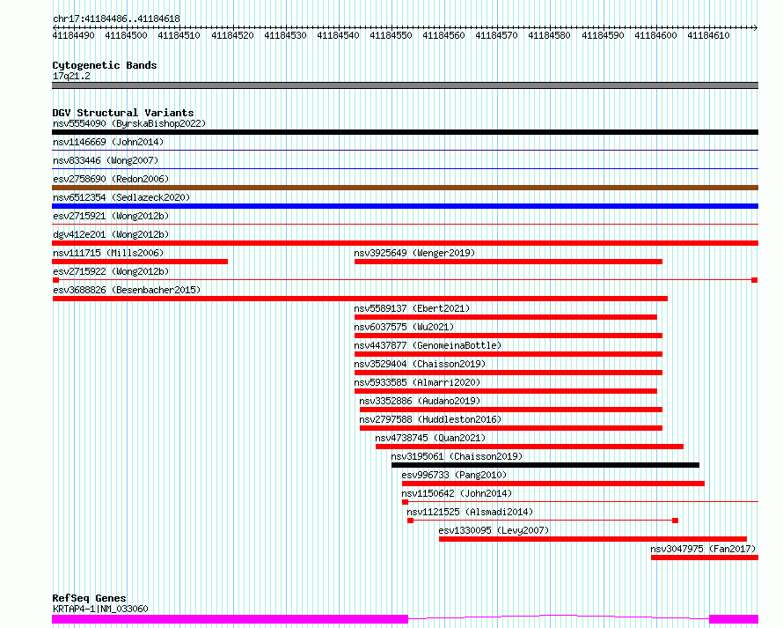
Task: Select the esv2758690 (Redon2006) brown bar
Action: [x=405, y=188]
